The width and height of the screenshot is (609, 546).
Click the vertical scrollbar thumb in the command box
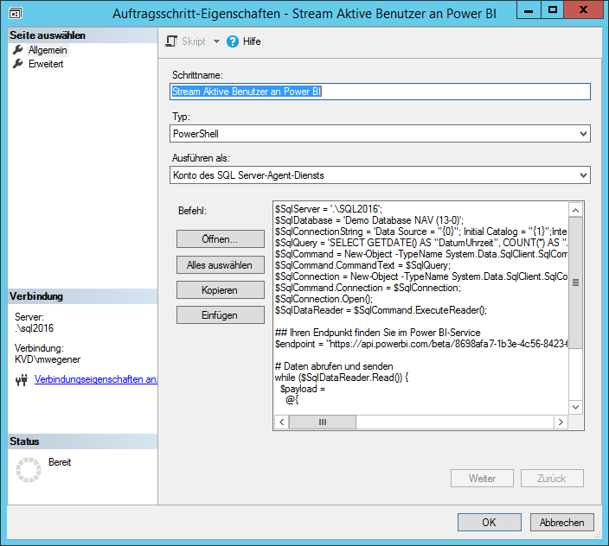tap(575, 283)
